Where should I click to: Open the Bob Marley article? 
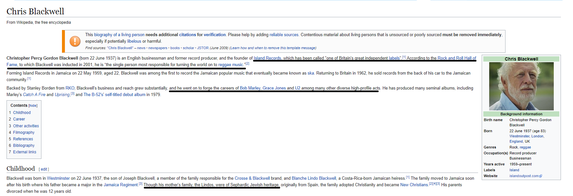click(x=250, y=88)
